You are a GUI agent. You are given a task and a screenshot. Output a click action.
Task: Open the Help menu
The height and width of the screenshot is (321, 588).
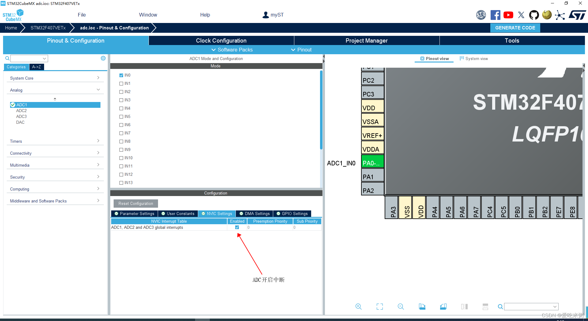pos(205,15)
